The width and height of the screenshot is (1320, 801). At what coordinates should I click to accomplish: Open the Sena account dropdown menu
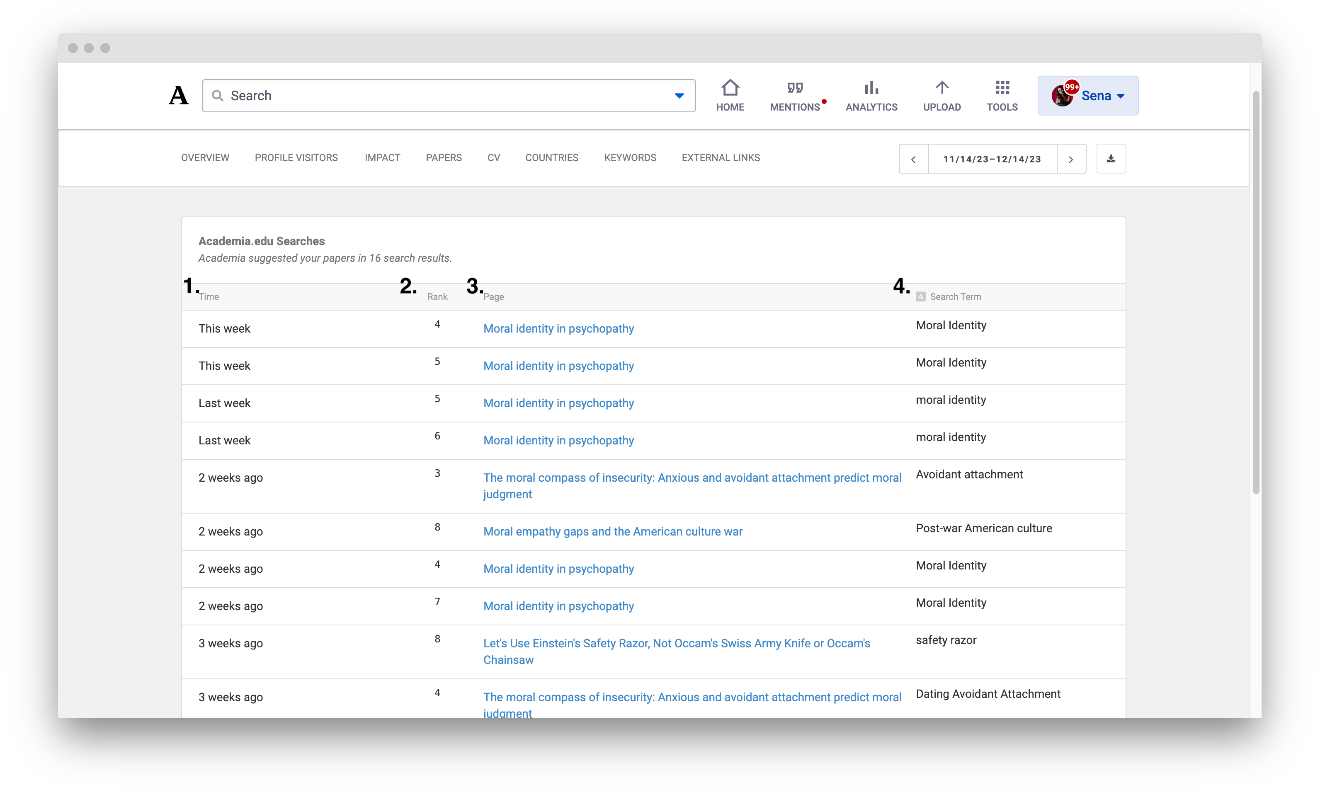point(1087,96)
